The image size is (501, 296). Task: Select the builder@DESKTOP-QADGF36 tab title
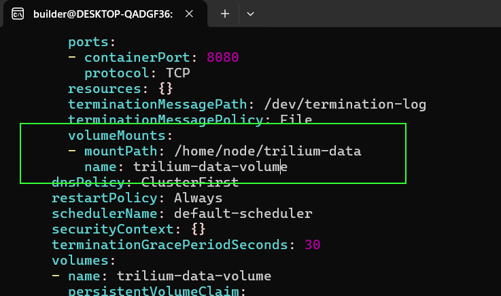(103, 14)
